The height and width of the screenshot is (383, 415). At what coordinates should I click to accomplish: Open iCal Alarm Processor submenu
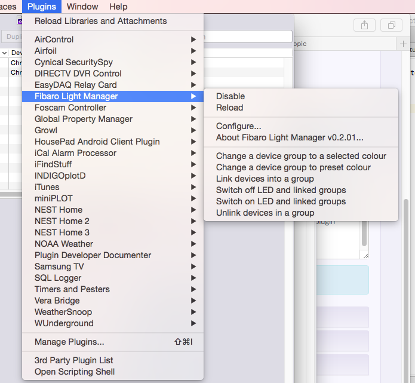tap(113, 153)
